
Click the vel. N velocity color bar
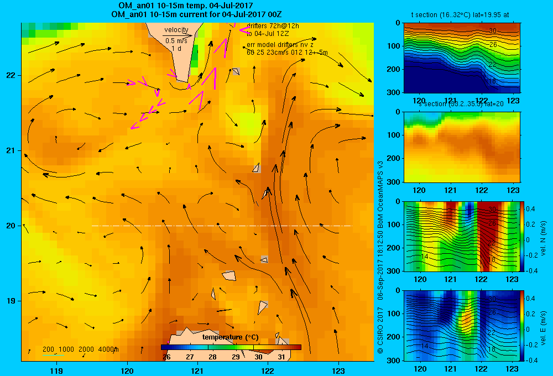(523, 236)
